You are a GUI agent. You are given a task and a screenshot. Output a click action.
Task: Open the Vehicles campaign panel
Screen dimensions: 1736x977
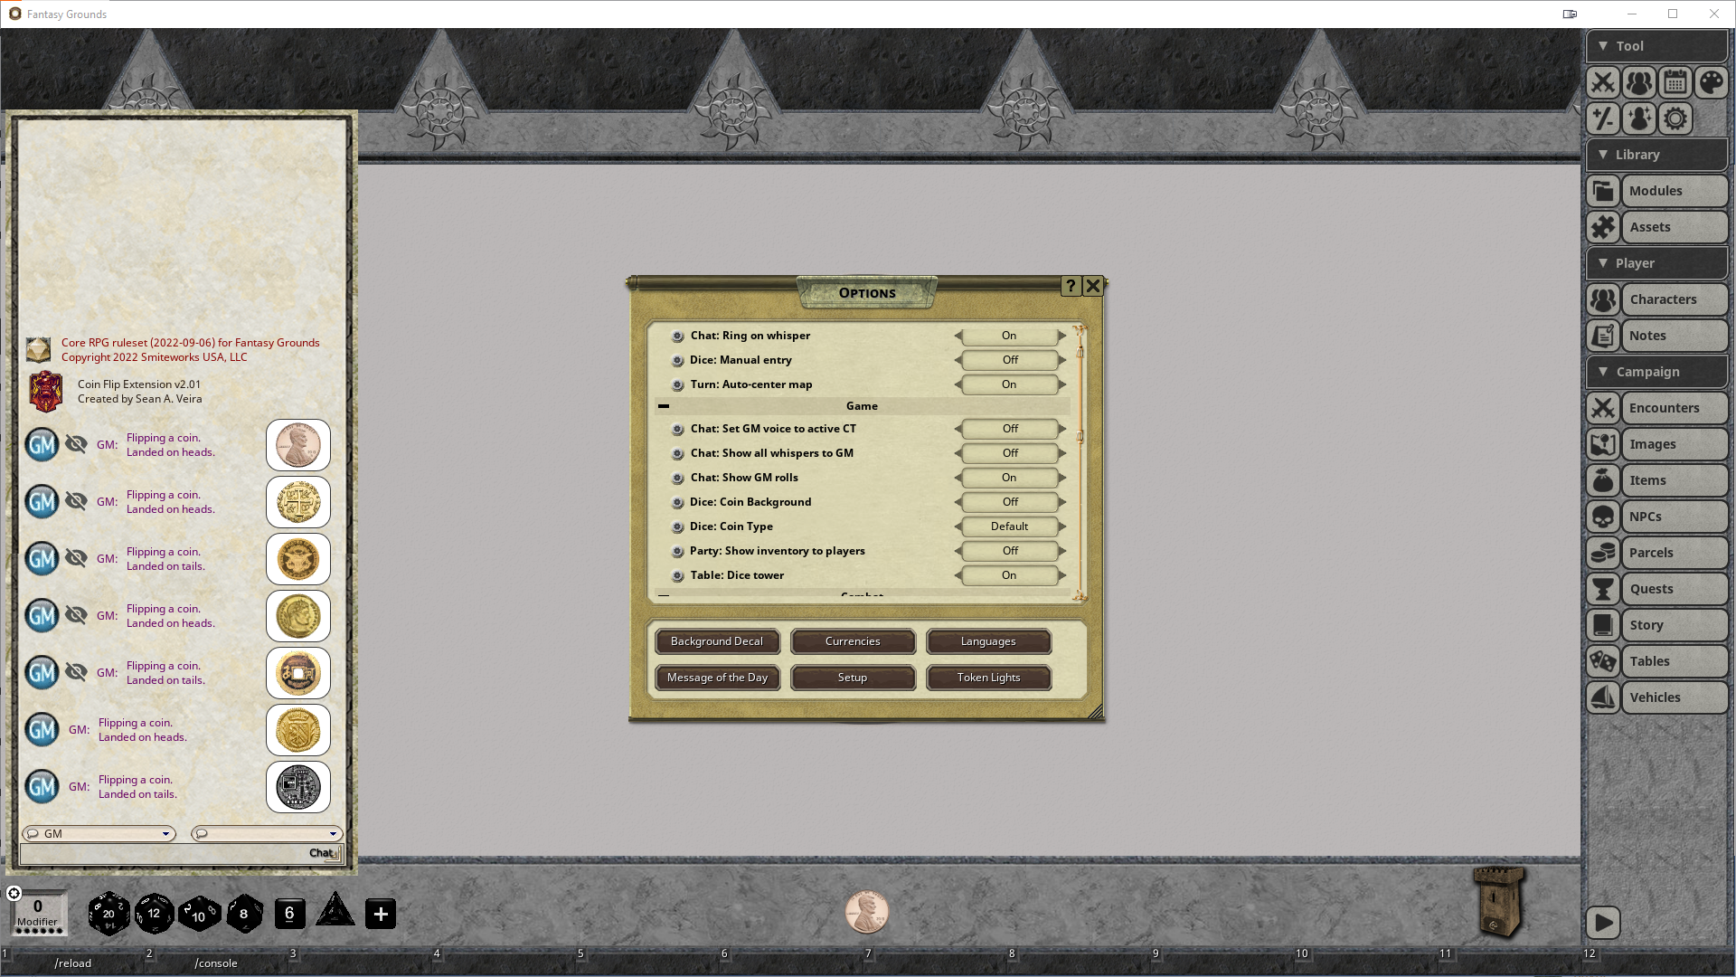point(1655,697)
